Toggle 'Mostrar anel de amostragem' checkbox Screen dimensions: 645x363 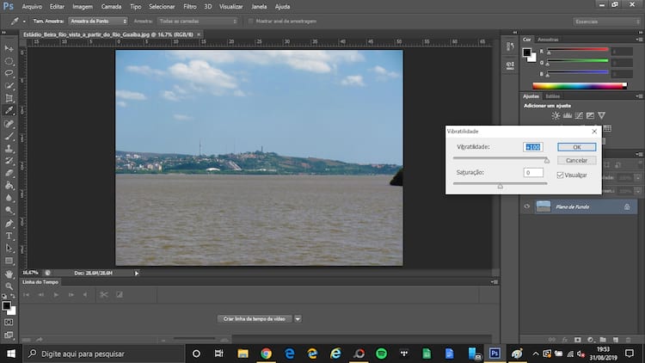click(250, 21)
